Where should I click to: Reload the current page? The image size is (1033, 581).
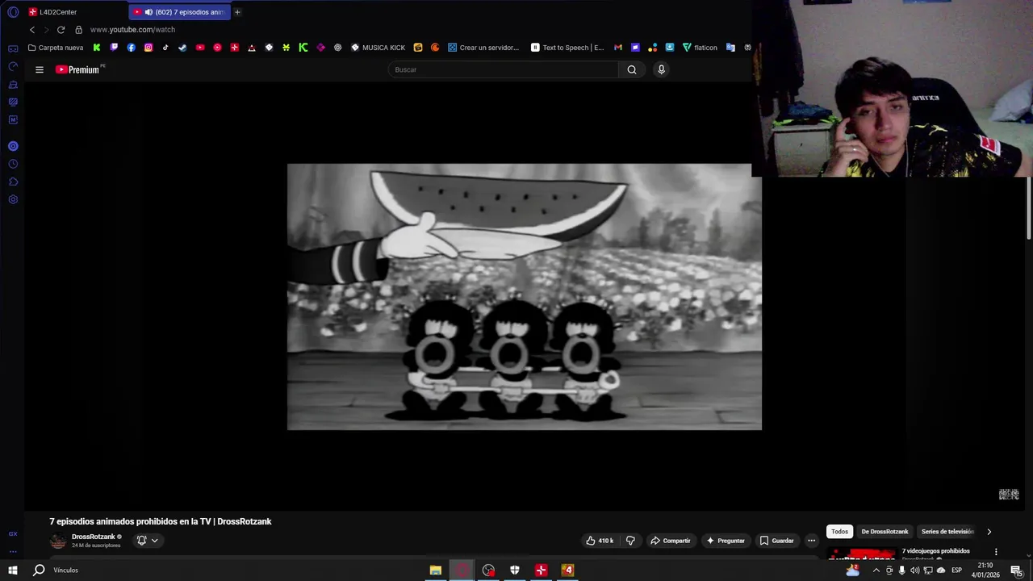61,30
